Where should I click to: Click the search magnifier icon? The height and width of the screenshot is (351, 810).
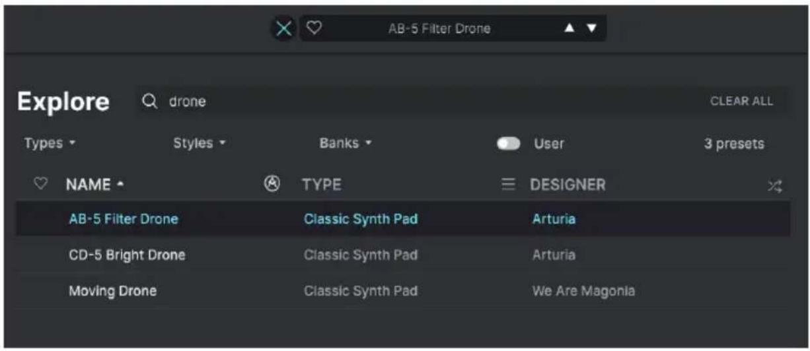click(151, 102)
